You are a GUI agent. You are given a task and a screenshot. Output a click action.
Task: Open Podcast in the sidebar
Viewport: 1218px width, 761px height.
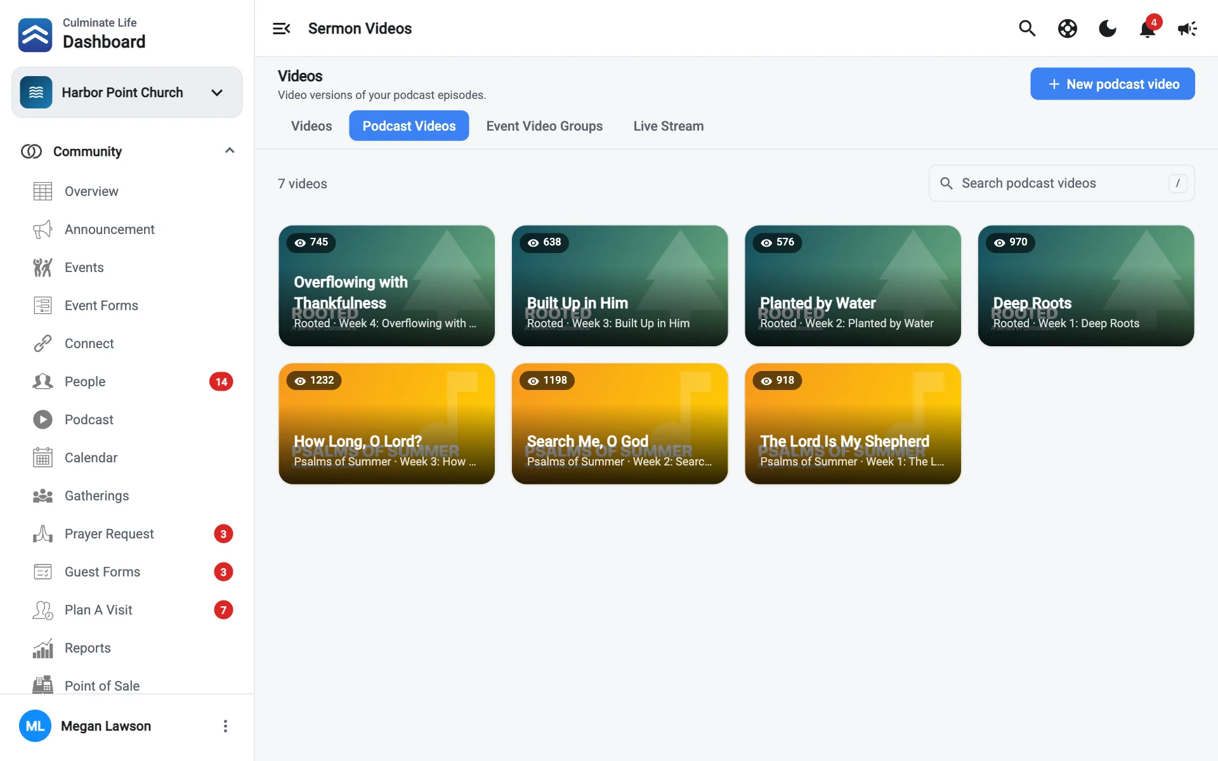point(127,420)
